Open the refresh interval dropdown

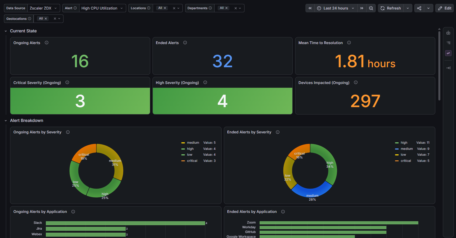408,8
